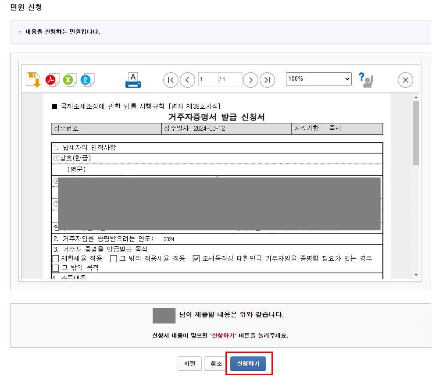Open the help assistant icon

[x=366, y=79]
